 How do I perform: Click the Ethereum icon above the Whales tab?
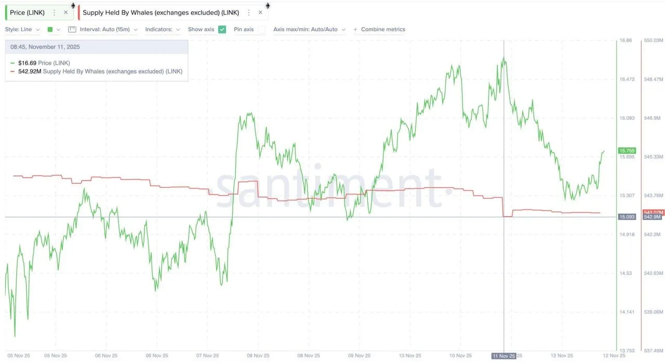pos(268,6)
